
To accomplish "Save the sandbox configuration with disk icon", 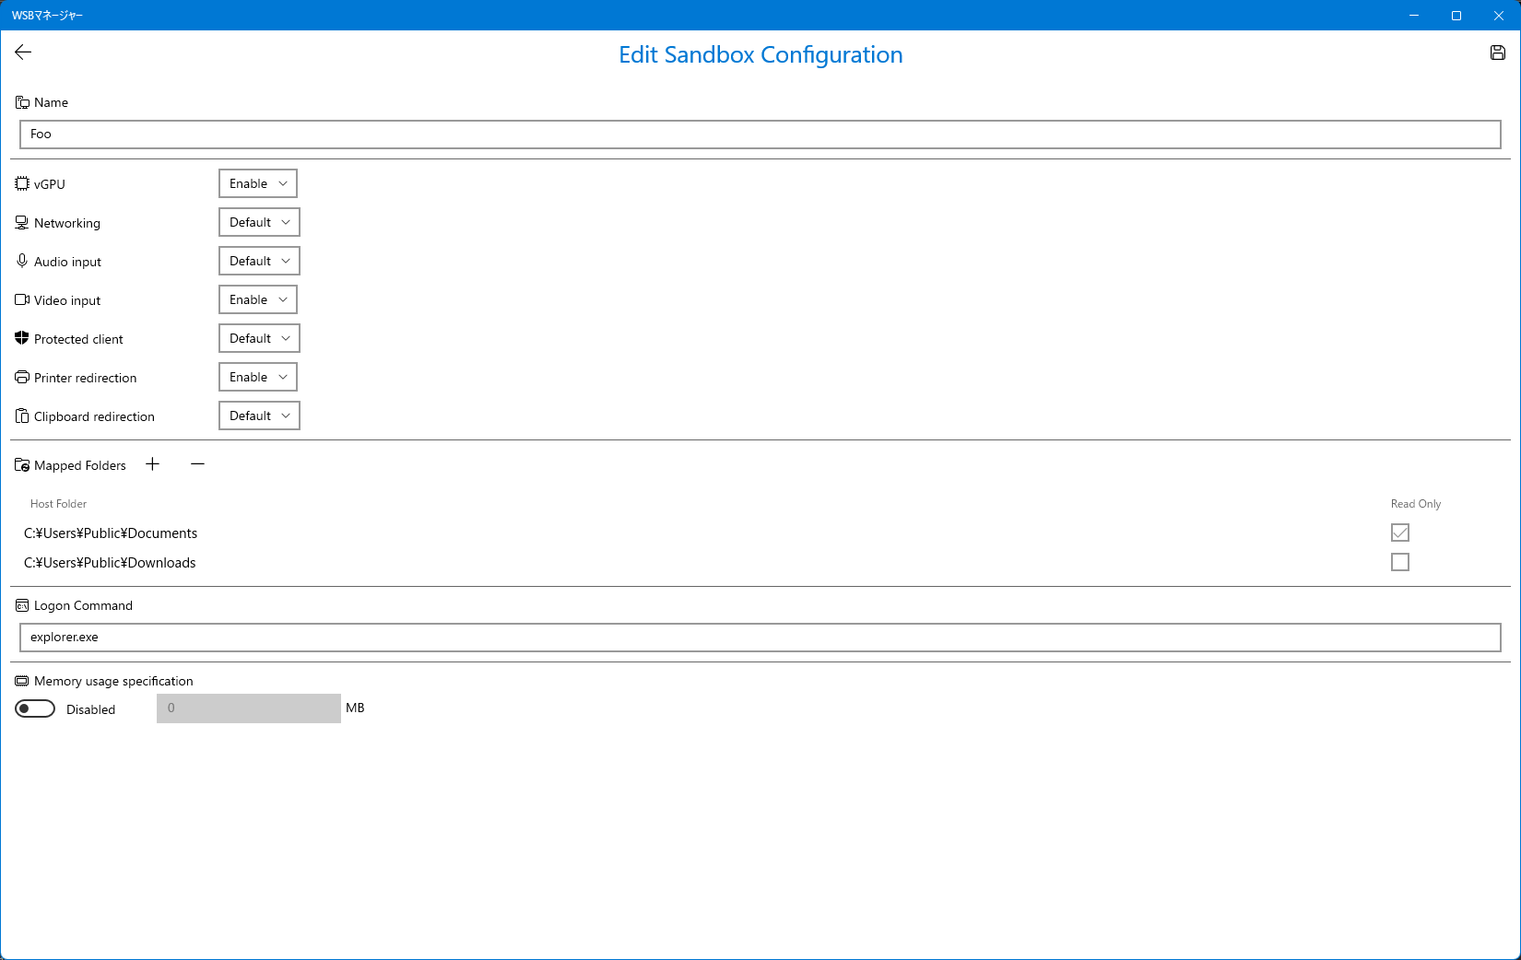I will coord(1498,53).
